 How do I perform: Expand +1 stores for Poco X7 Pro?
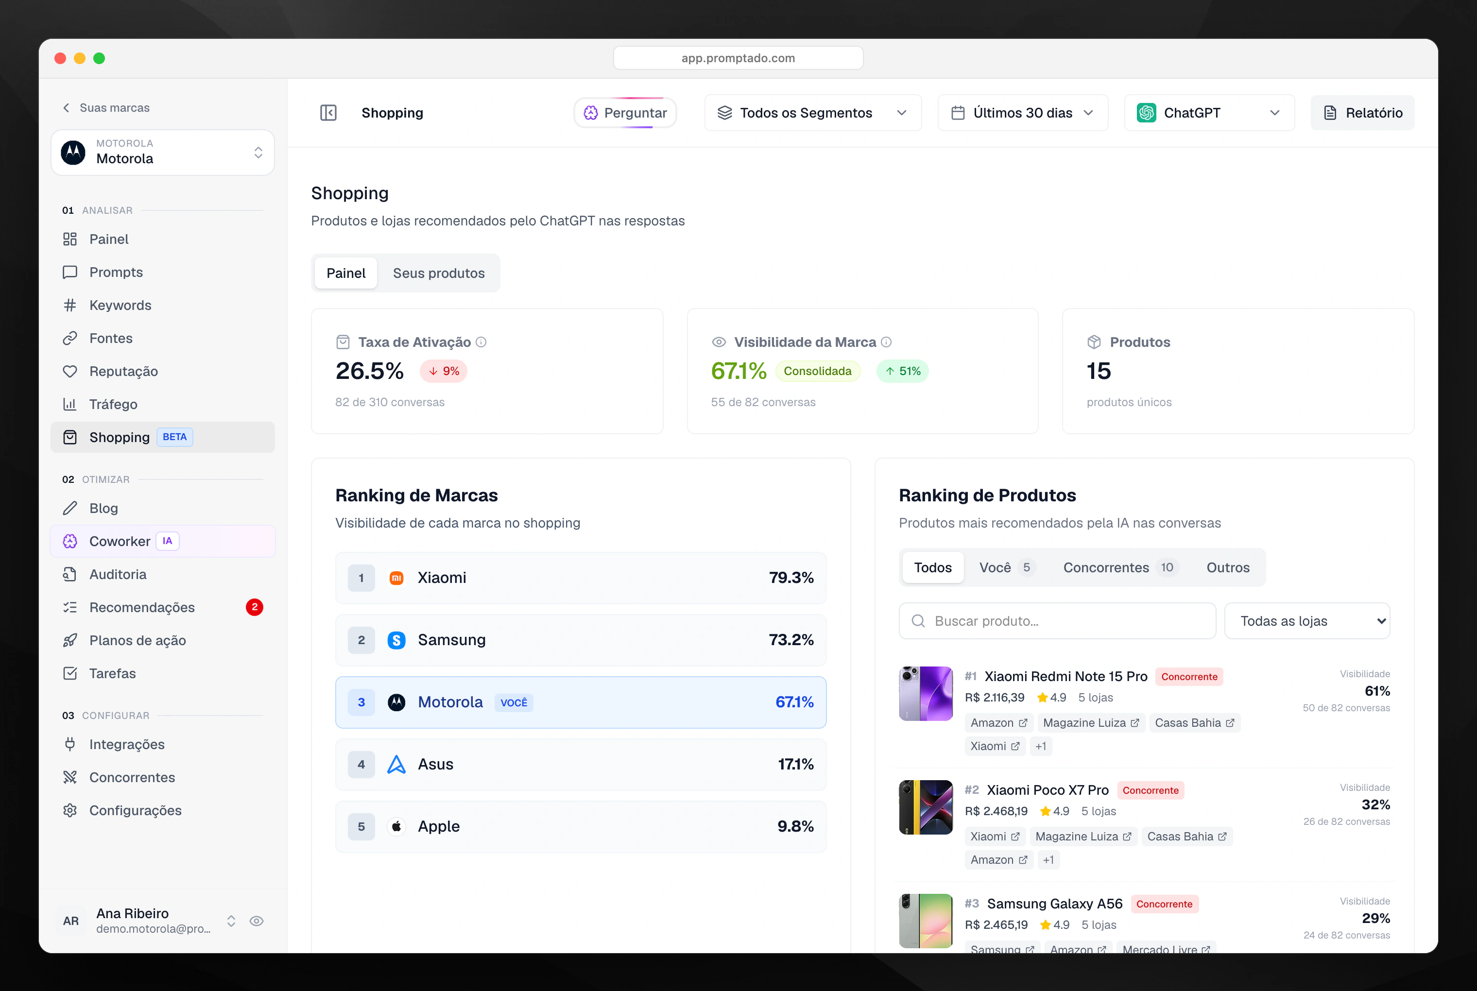(1048, 859)
